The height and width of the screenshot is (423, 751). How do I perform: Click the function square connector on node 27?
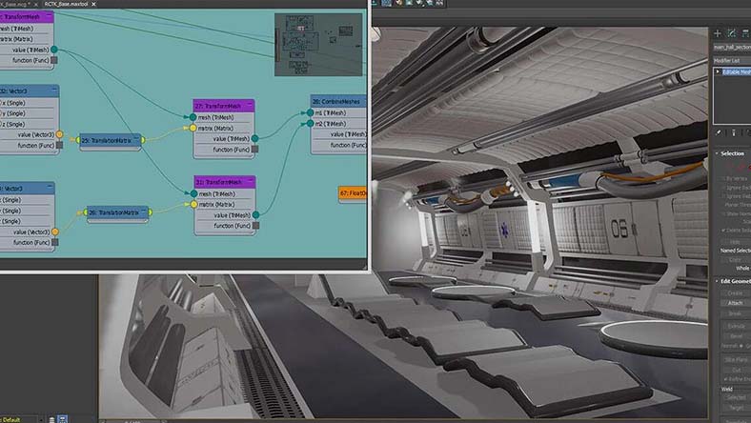255,150
